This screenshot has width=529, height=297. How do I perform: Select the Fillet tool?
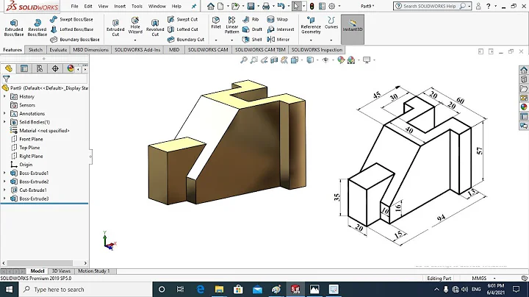click(x=216, y=23)
